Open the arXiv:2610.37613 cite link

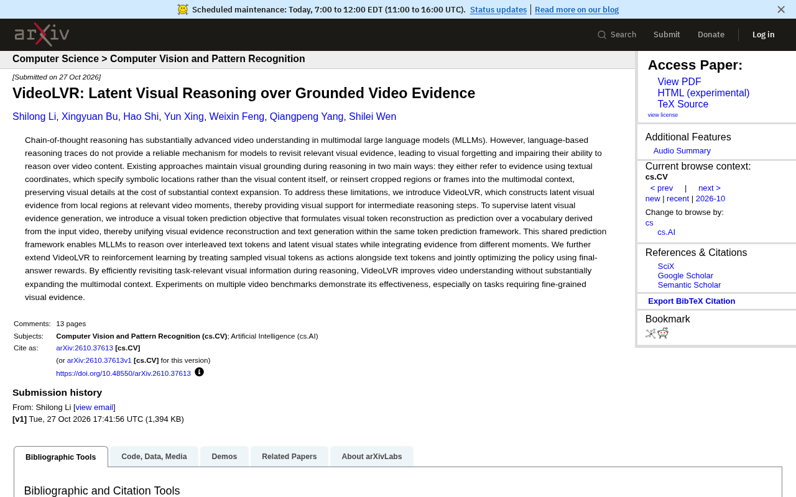pos(85,348)
